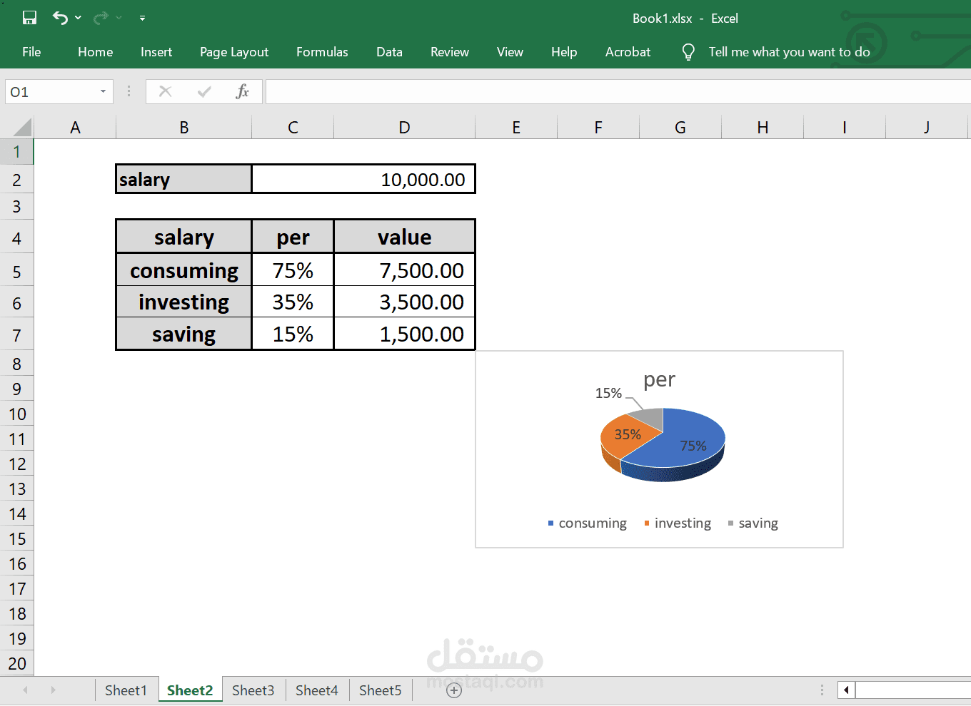Click the 'value' header cell

(404, 237)
